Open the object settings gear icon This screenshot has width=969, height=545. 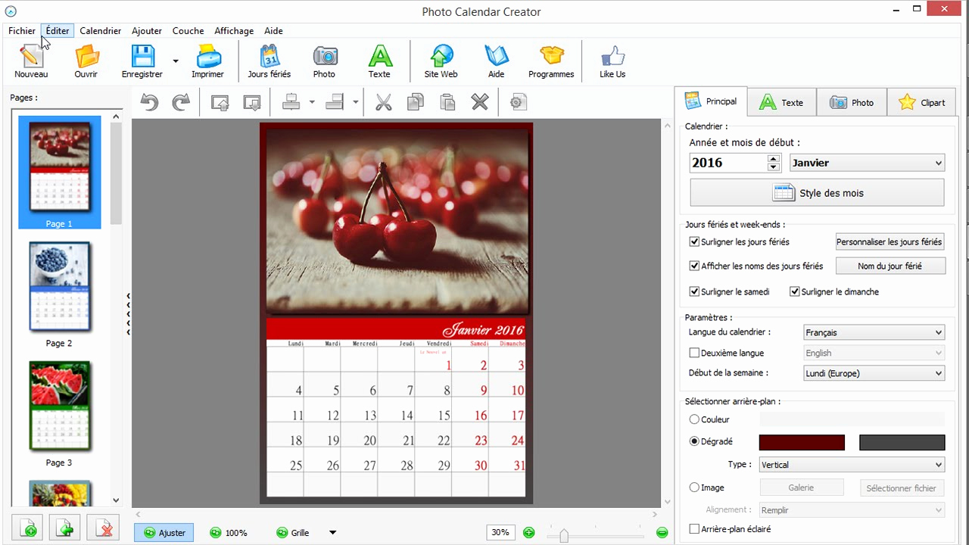(518, 102)
